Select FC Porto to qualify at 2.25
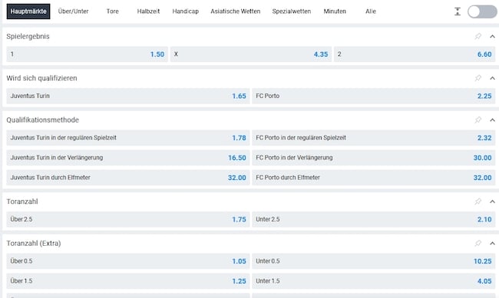 (x=374, y=96)
